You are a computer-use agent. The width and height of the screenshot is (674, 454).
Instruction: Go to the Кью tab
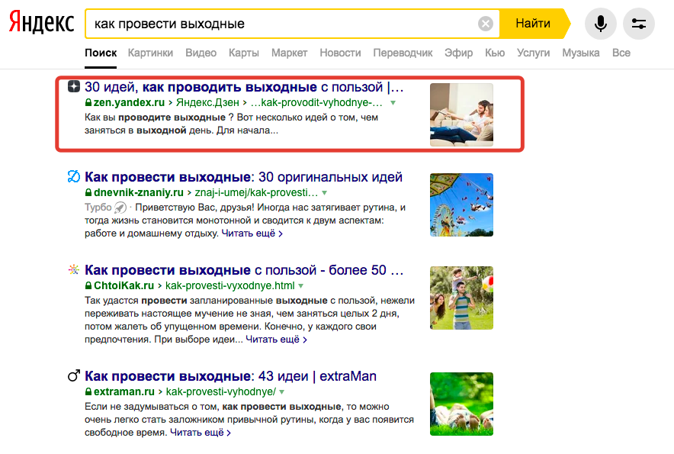pyautogui.click(x=495, y=53)
